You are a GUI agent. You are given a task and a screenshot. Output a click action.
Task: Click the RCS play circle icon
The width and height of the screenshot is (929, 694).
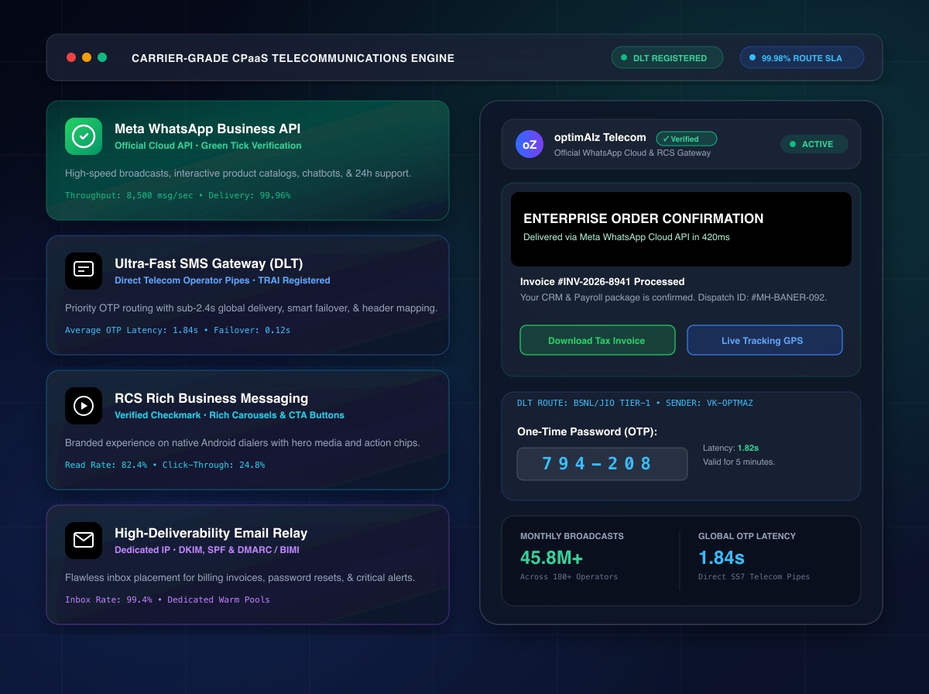(84, 406)
